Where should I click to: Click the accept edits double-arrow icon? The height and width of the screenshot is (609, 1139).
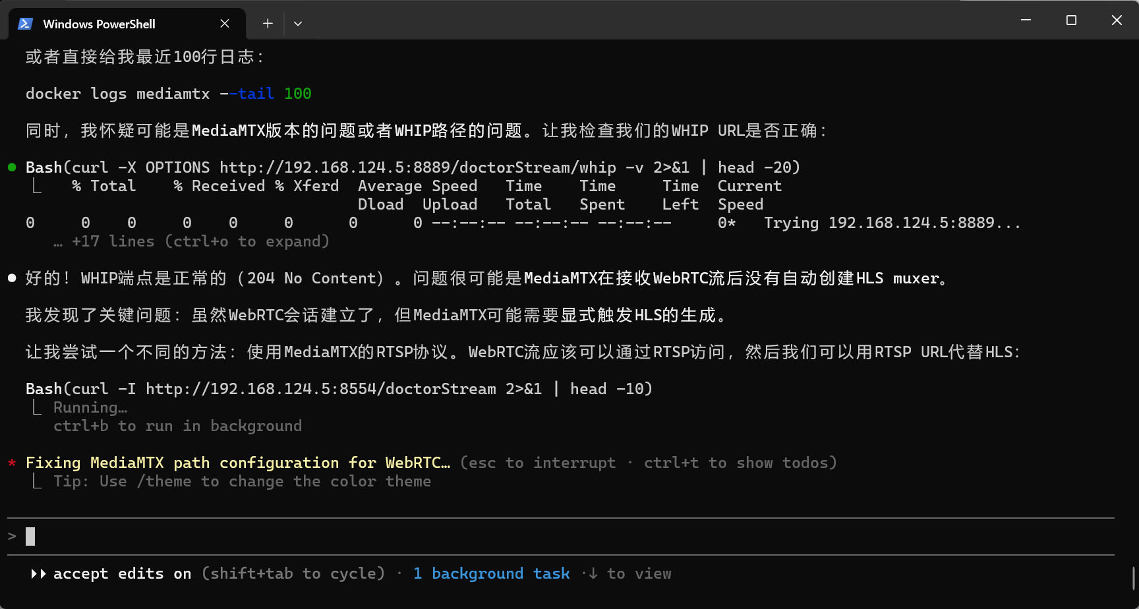click(x=38, y=573)
